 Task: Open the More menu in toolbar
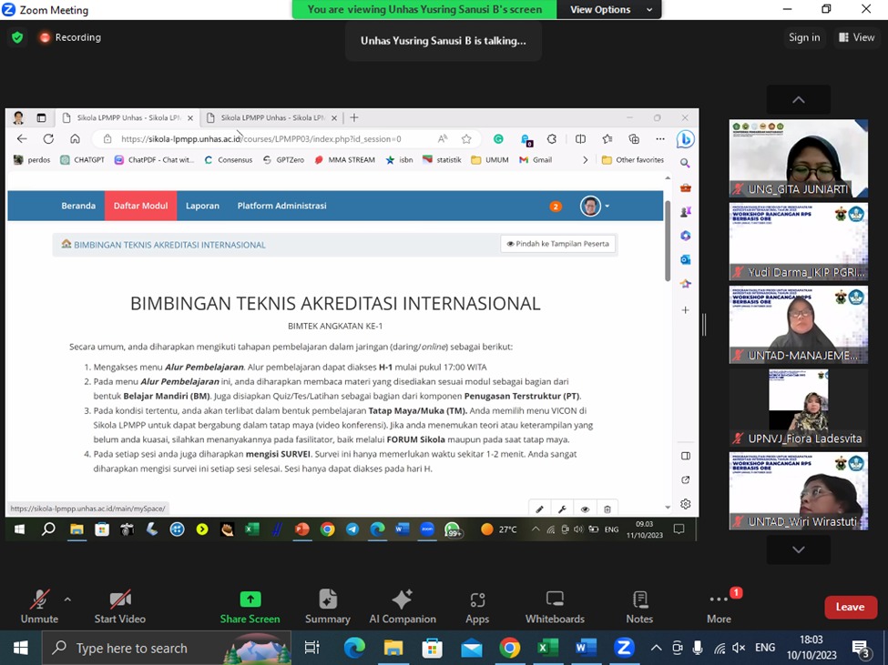(x=719, y=607)
